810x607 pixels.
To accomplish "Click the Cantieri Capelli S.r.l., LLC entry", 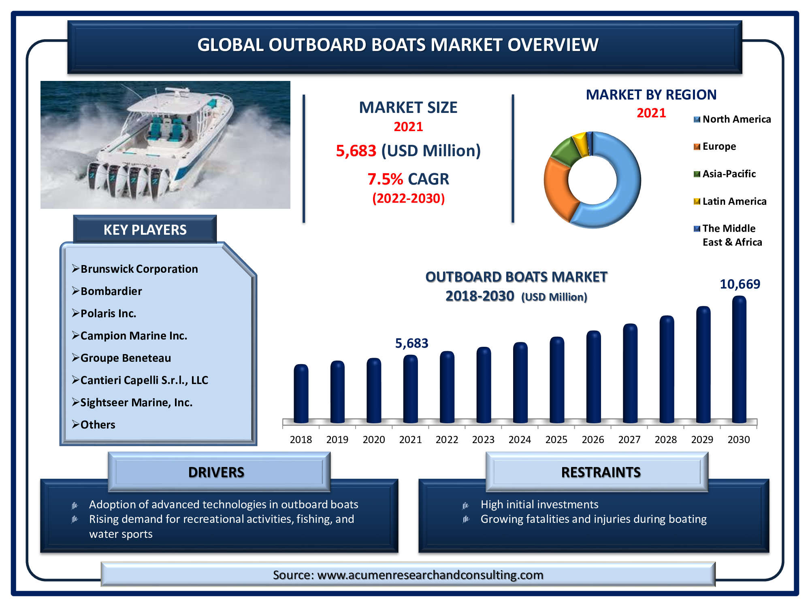I will (x=145, y=380).
